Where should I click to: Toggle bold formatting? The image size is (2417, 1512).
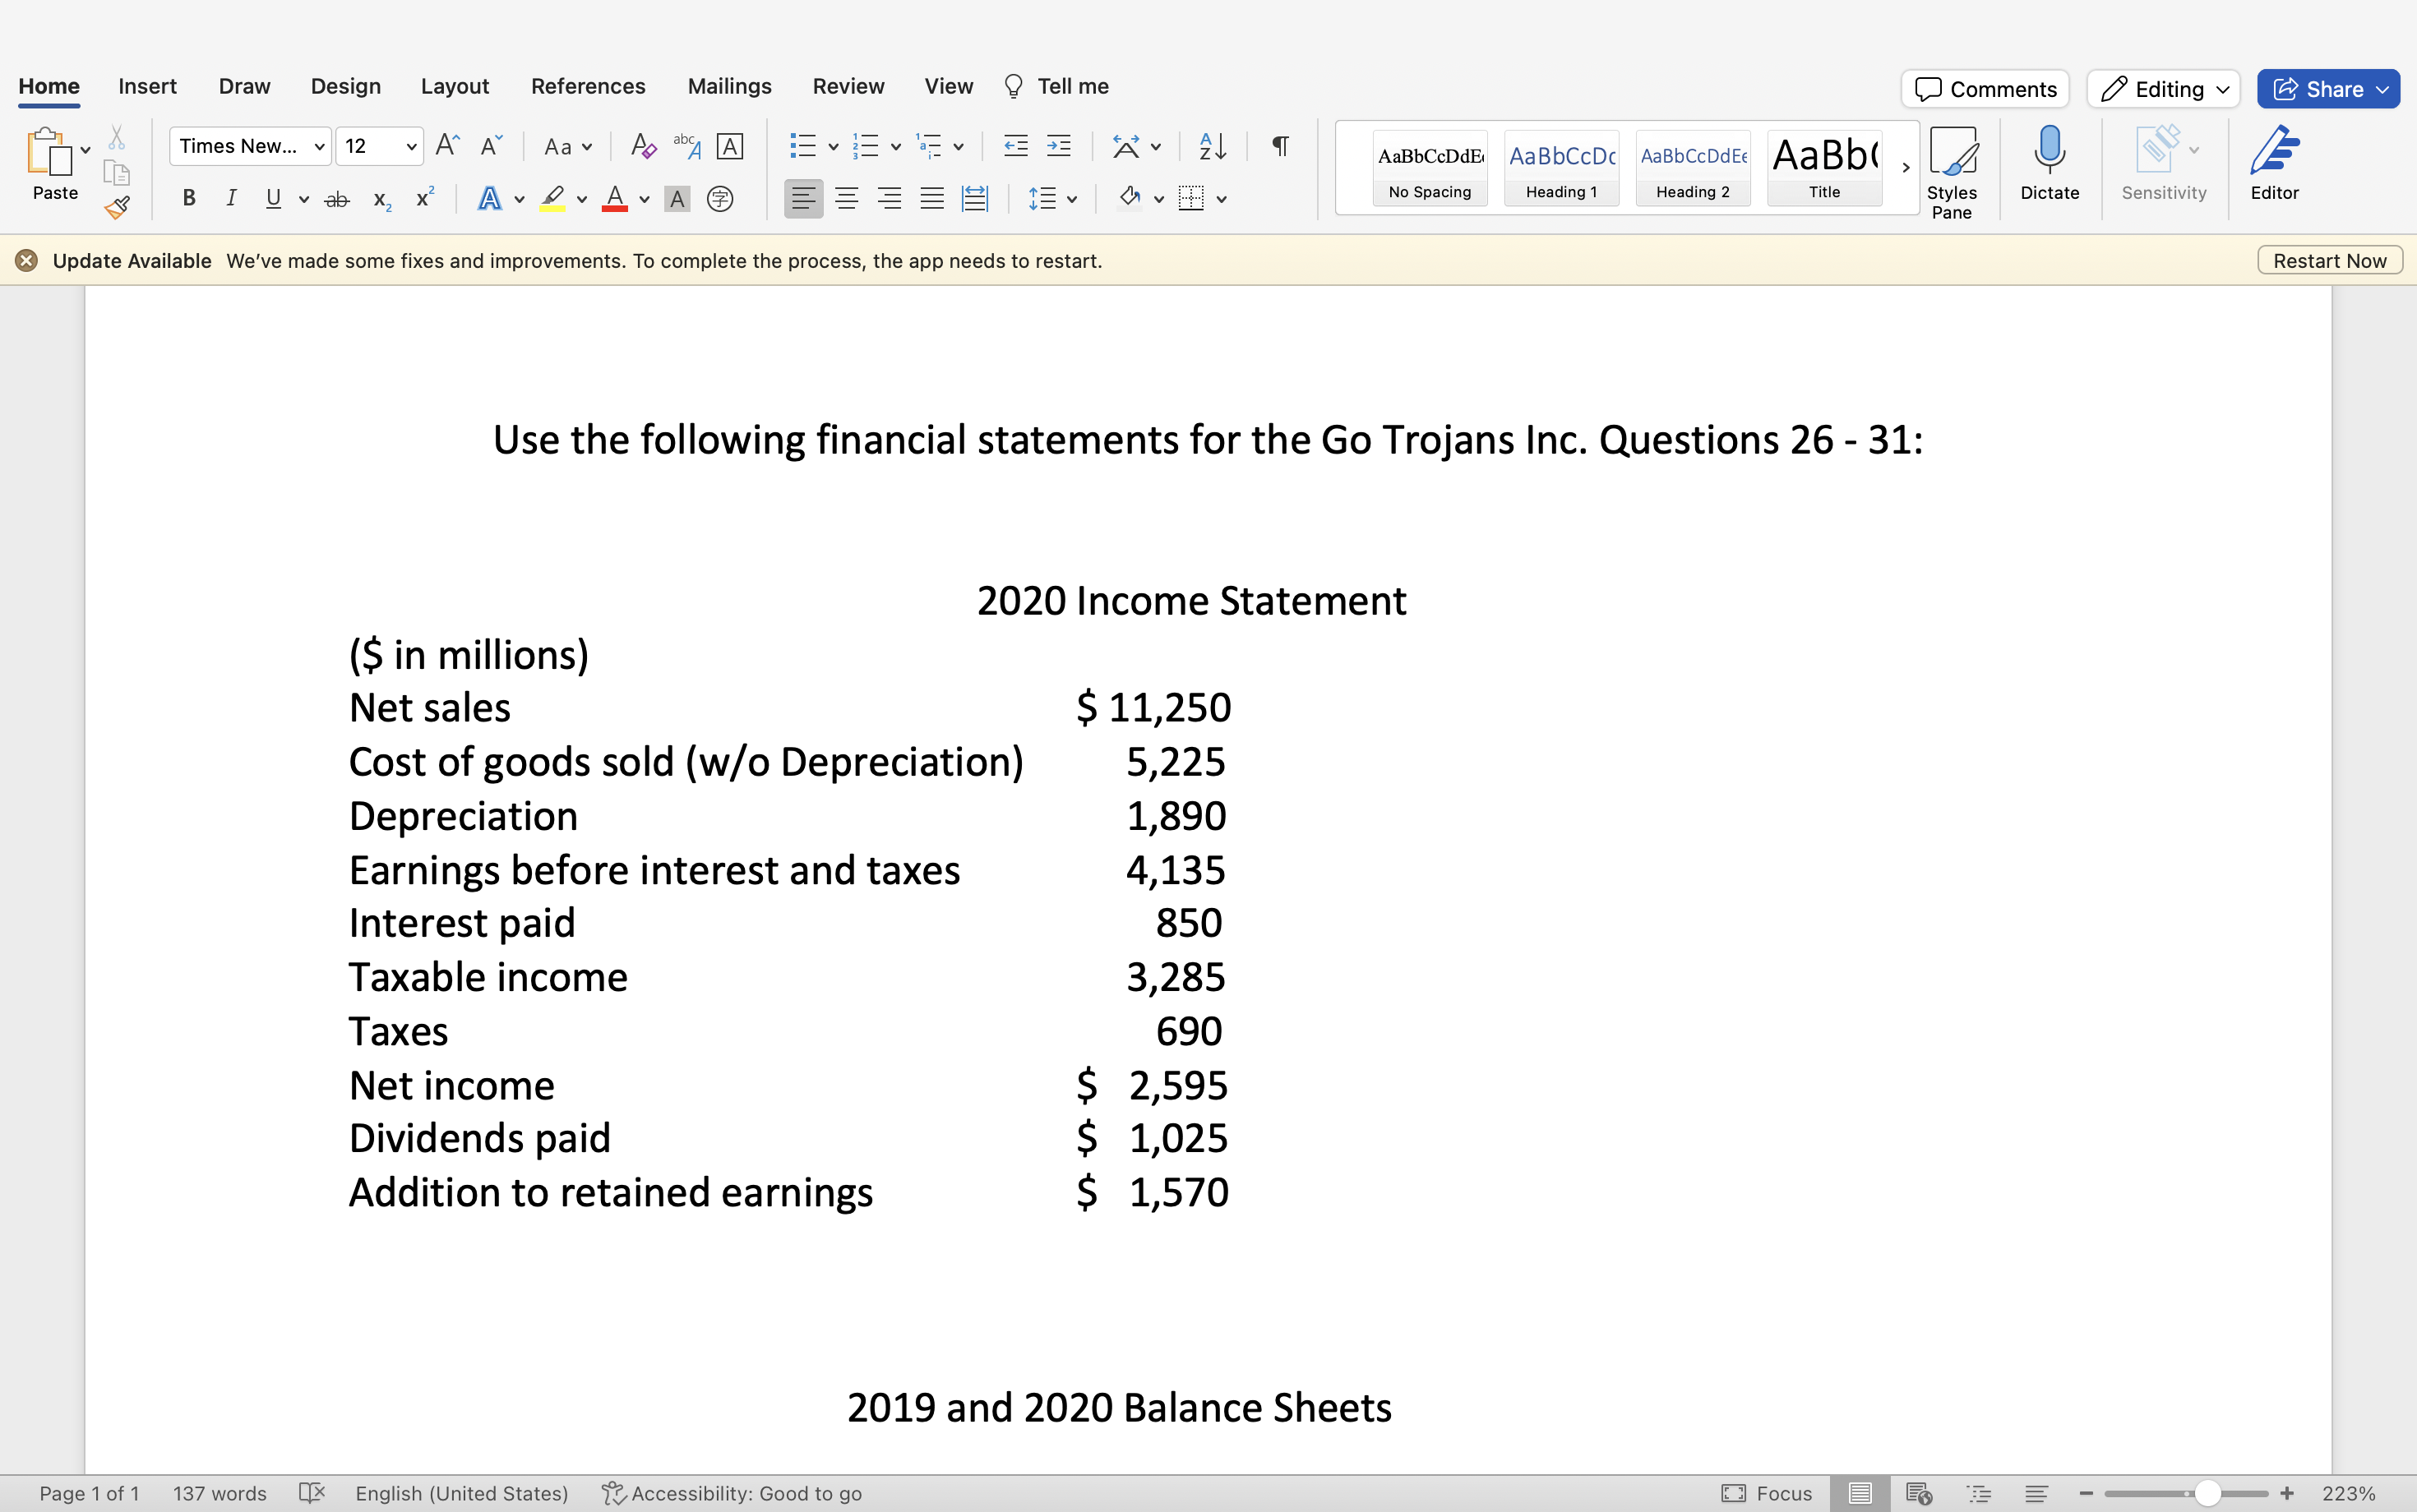pos(189,199)
